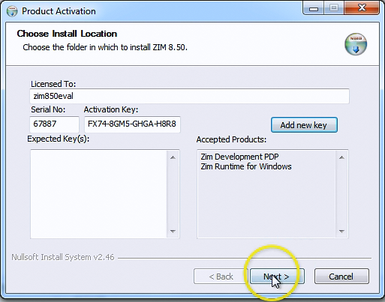Click inside the empty Expected Key(s) list box
This screenshot has height=302, width=385.
tap(99, 194)
